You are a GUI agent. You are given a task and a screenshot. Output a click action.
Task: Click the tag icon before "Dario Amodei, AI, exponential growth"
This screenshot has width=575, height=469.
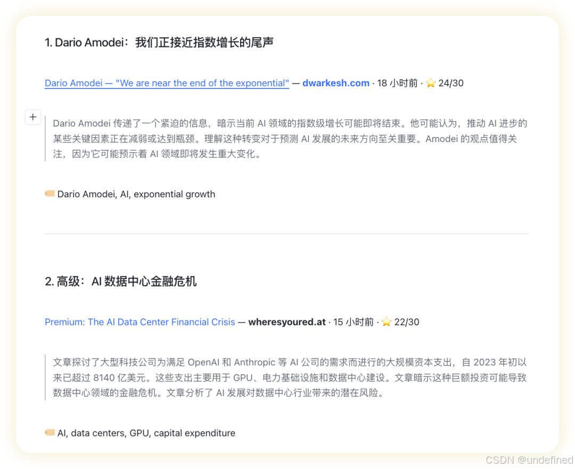[50, 194]
